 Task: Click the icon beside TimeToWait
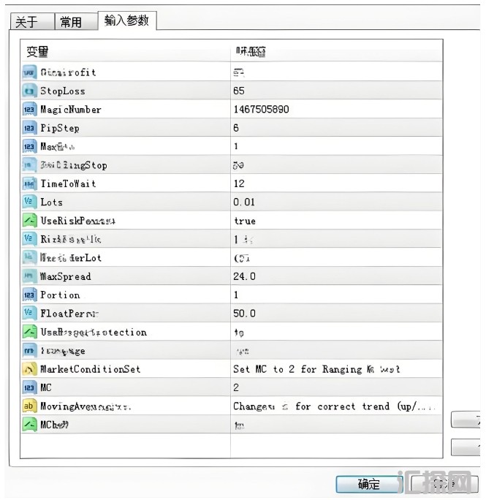(x=29, y=183)
